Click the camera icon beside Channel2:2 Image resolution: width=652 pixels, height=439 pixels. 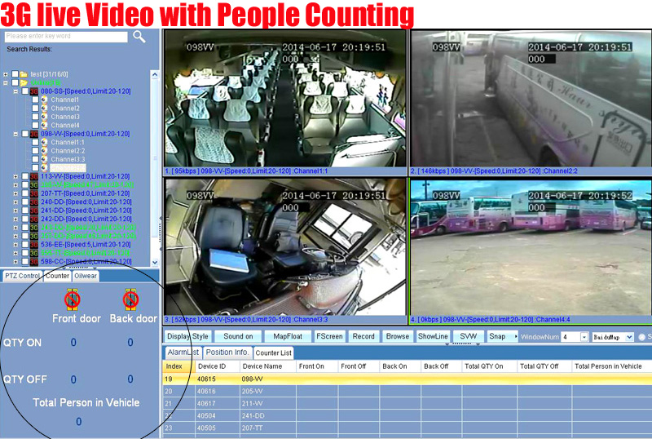click(44, 151)
